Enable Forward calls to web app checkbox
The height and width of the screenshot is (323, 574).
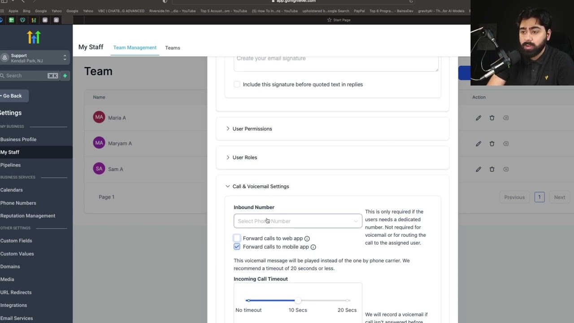(x=237, y=238)
